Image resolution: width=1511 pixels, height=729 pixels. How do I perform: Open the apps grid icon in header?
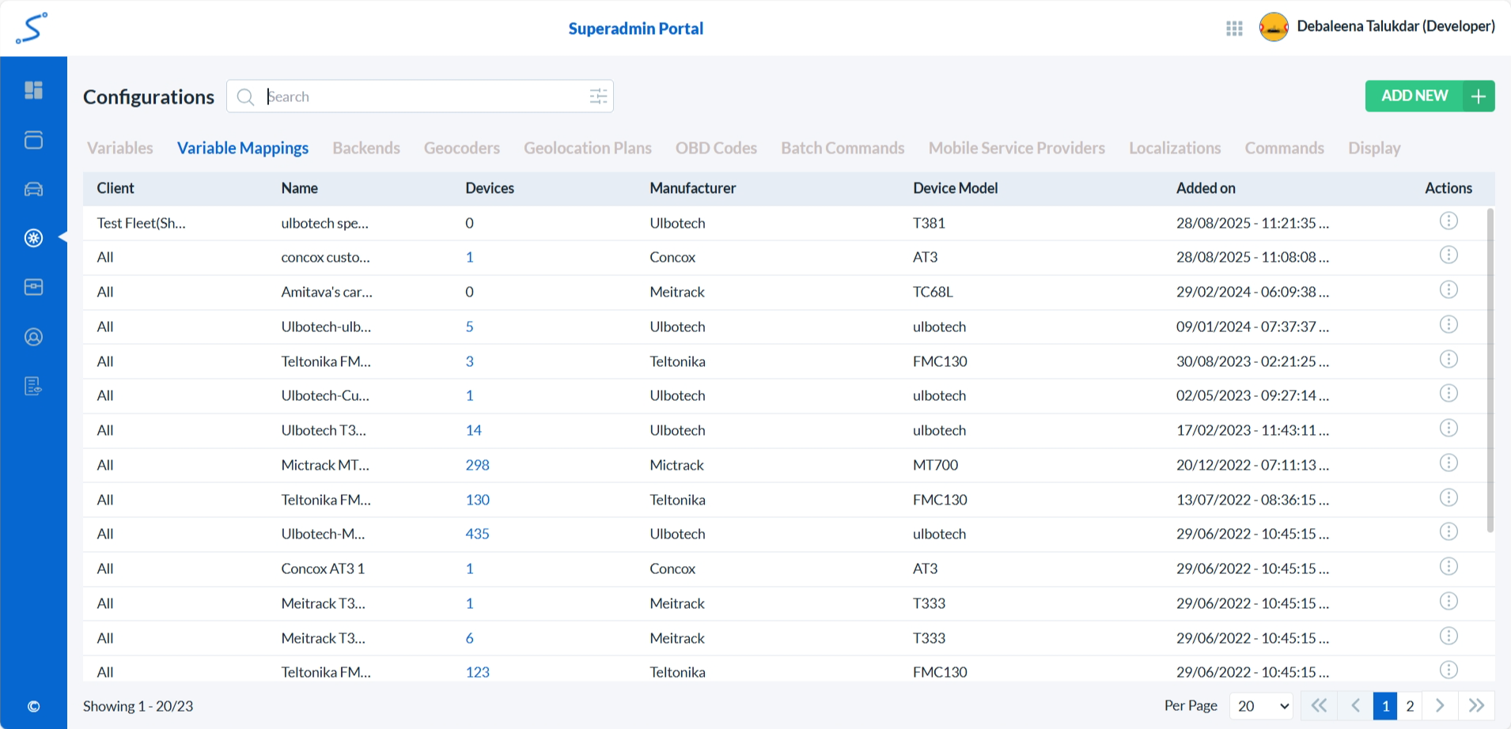click(x=1234, y=28)
